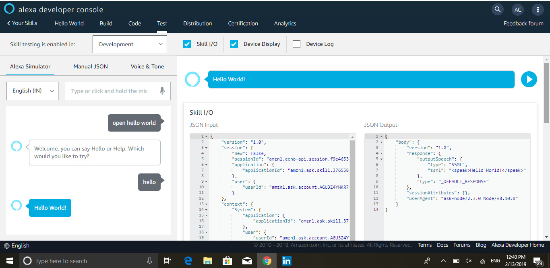
Task: Open the AC user account avatar
Action: pos(518,10)
